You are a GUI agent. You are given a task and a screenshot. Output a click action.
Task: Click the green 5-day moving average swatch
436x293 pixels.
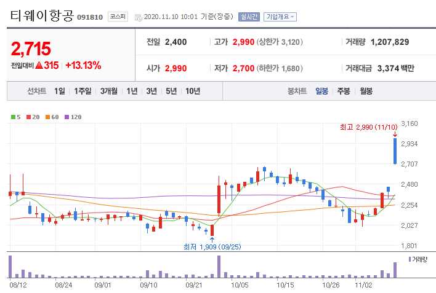tap(13, 117)
